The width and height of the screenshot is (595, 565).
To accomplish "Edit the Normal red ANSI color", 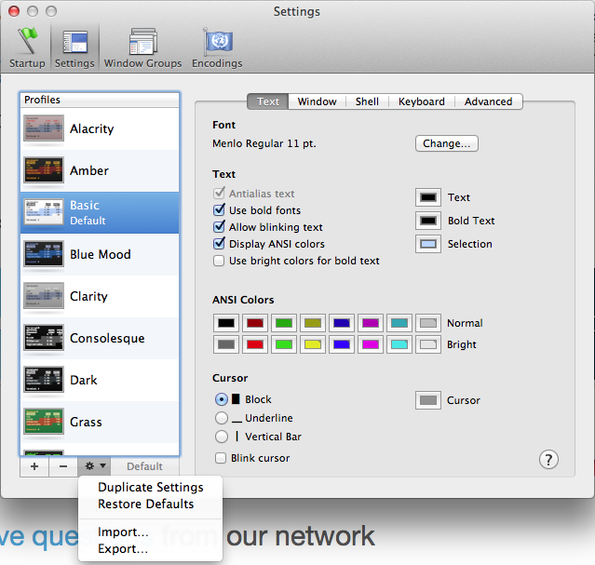I will [x=255, y=323].
